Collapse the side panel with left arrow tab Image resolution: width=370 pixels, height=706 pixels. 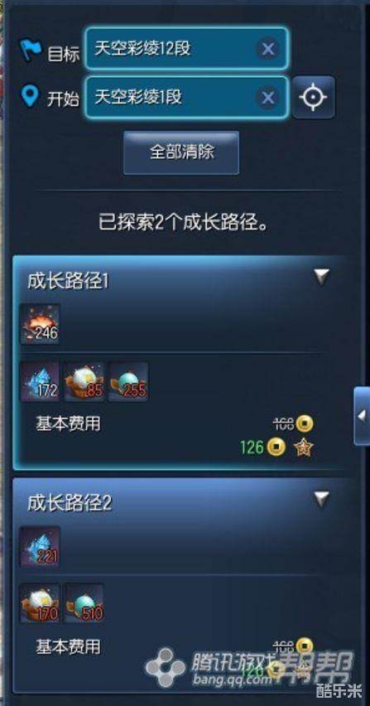pos(362,416)
